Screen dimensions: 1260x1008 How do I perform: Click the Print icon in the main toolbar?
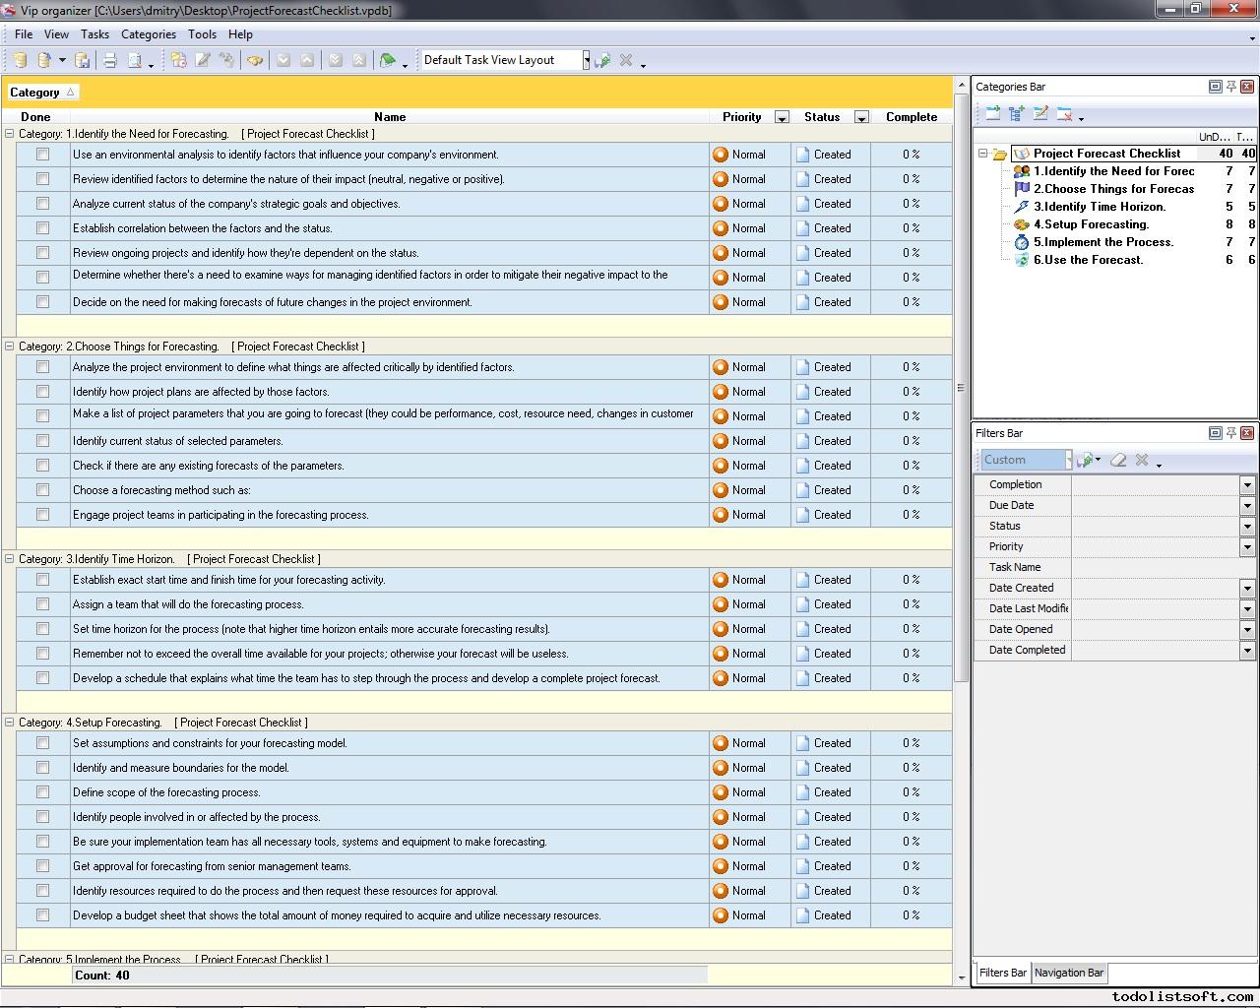click(x=110, y=61)
